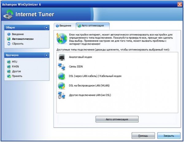Open Другое manual settings
184x142 pixels.
[x=17, y=71]
